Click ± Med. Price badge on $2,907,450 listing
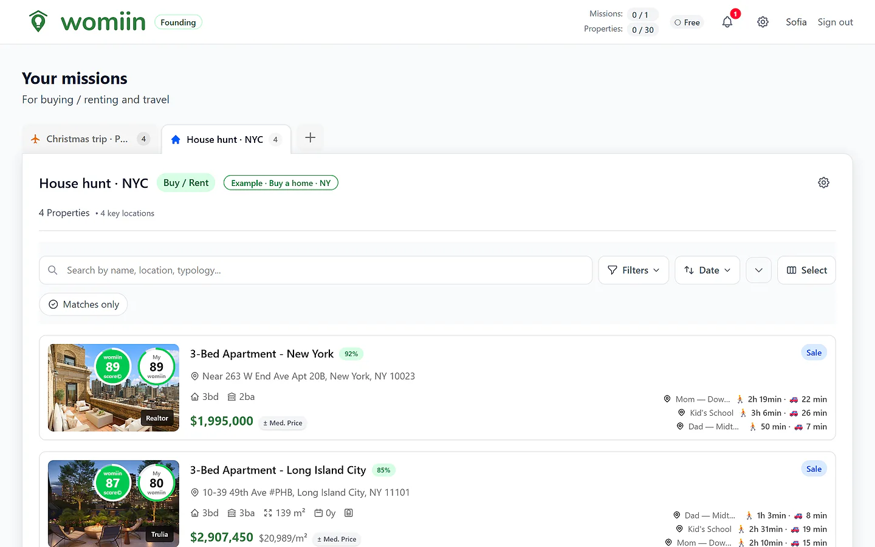Screen dimensions: 875x547 [337, 539]
